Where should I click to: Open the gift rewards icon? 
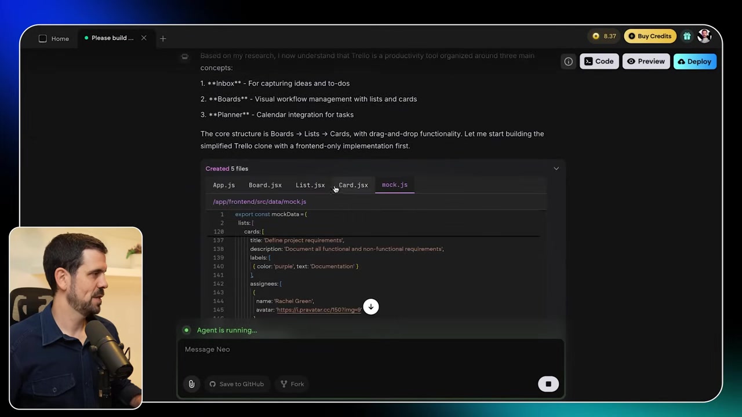(687, 36)
